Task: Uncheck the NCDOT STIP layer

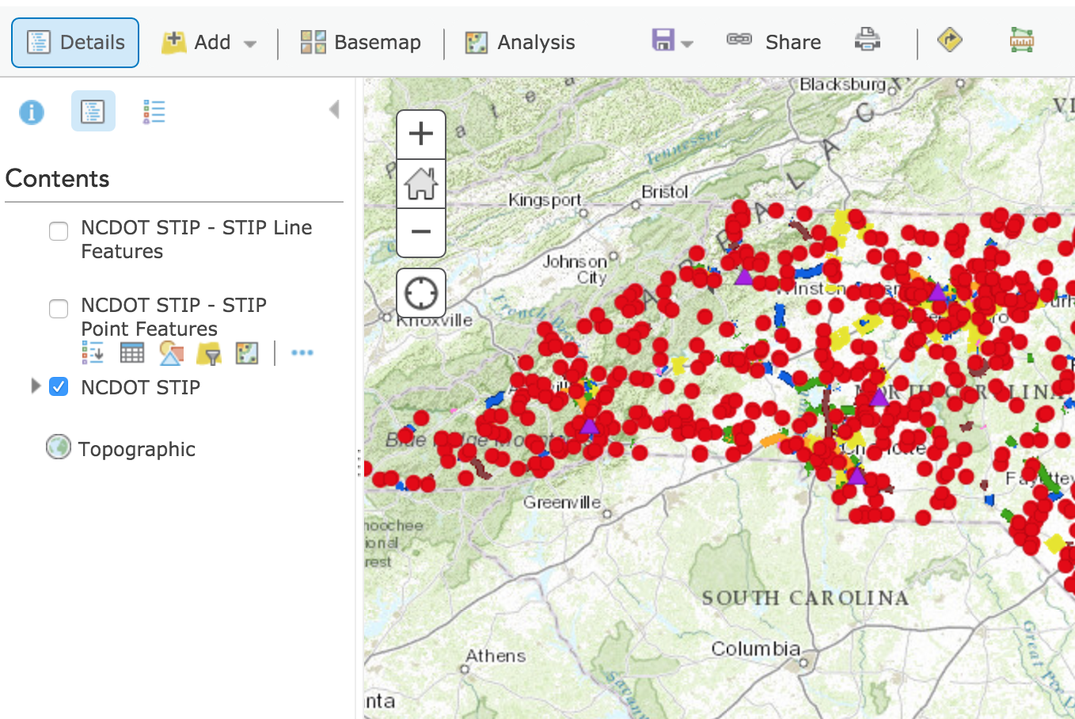Action: 59,387
